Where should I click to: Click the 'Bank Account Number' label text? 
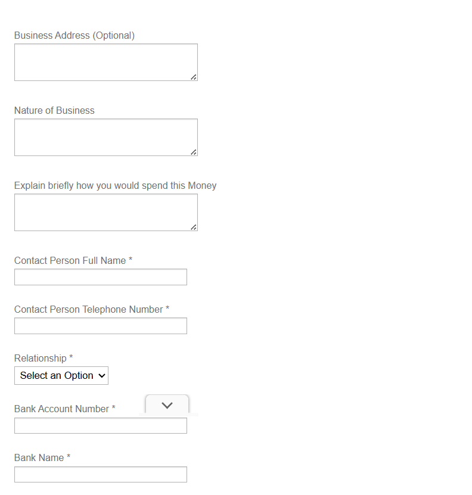point(61,409)
